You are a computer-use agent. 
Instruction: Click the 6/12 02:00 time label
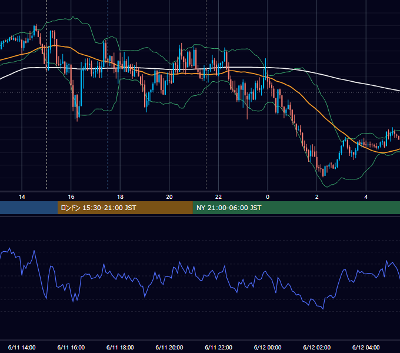[317, 347]
